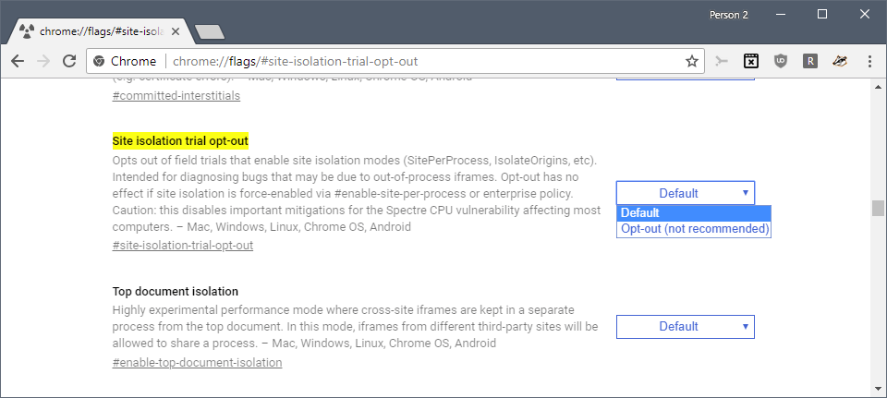Image resolution: width=887 pixels, height=398 pixels.
Task: Open Site isolation trial opt-out dropdown
Action: 685,193
